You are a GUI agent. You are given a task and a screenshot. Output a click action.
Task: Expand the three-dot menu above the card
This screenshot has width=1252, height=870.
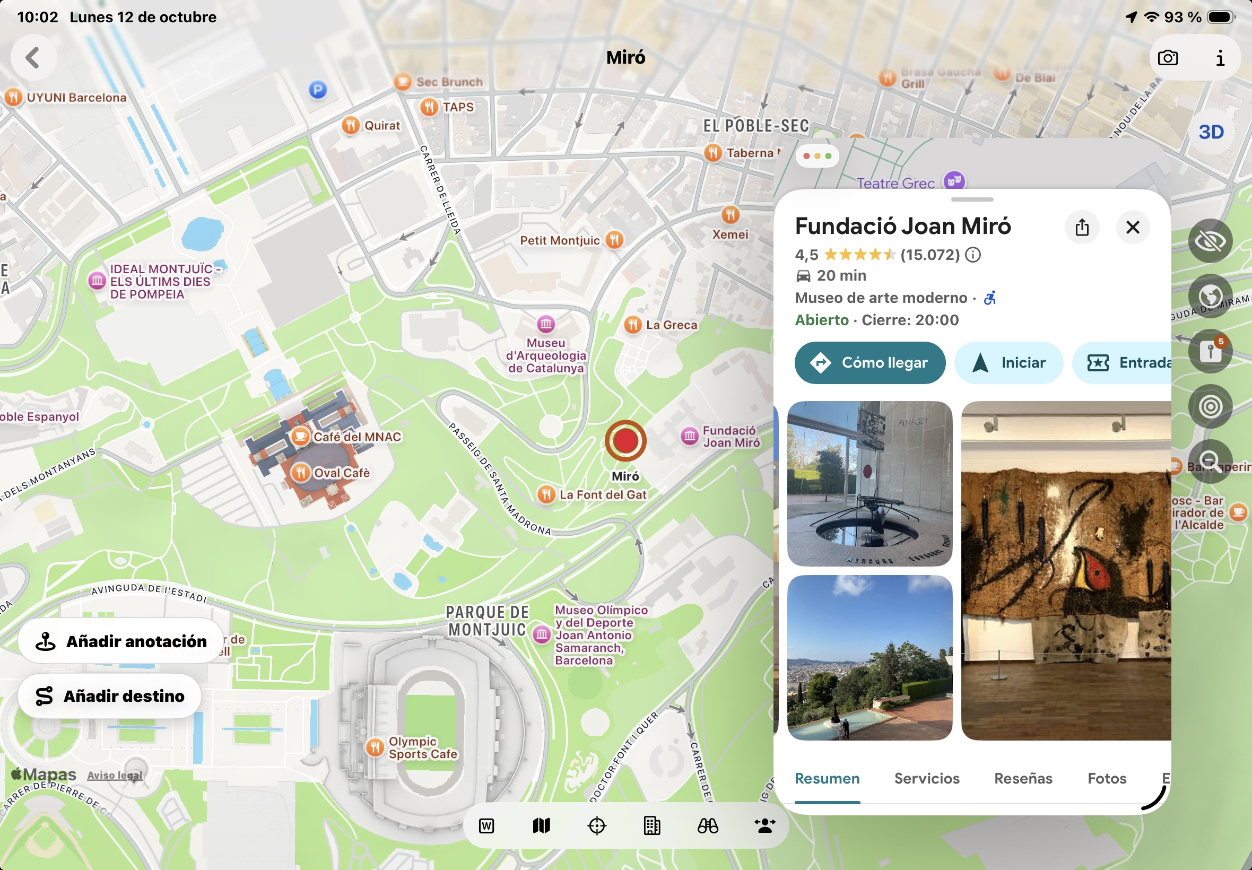coord(817,156)
